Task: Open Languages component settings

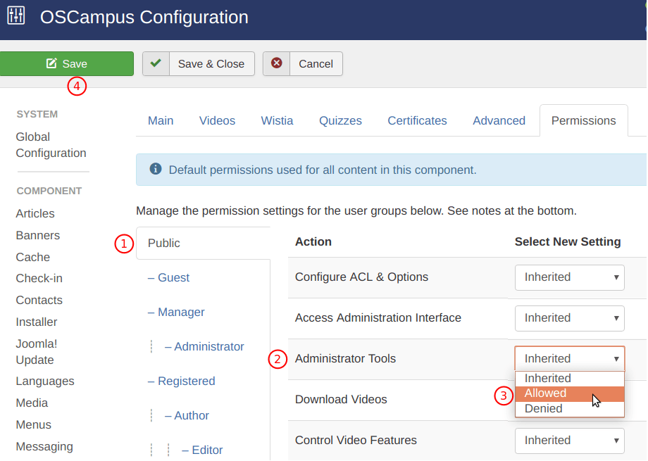Action: coord(45,381)
